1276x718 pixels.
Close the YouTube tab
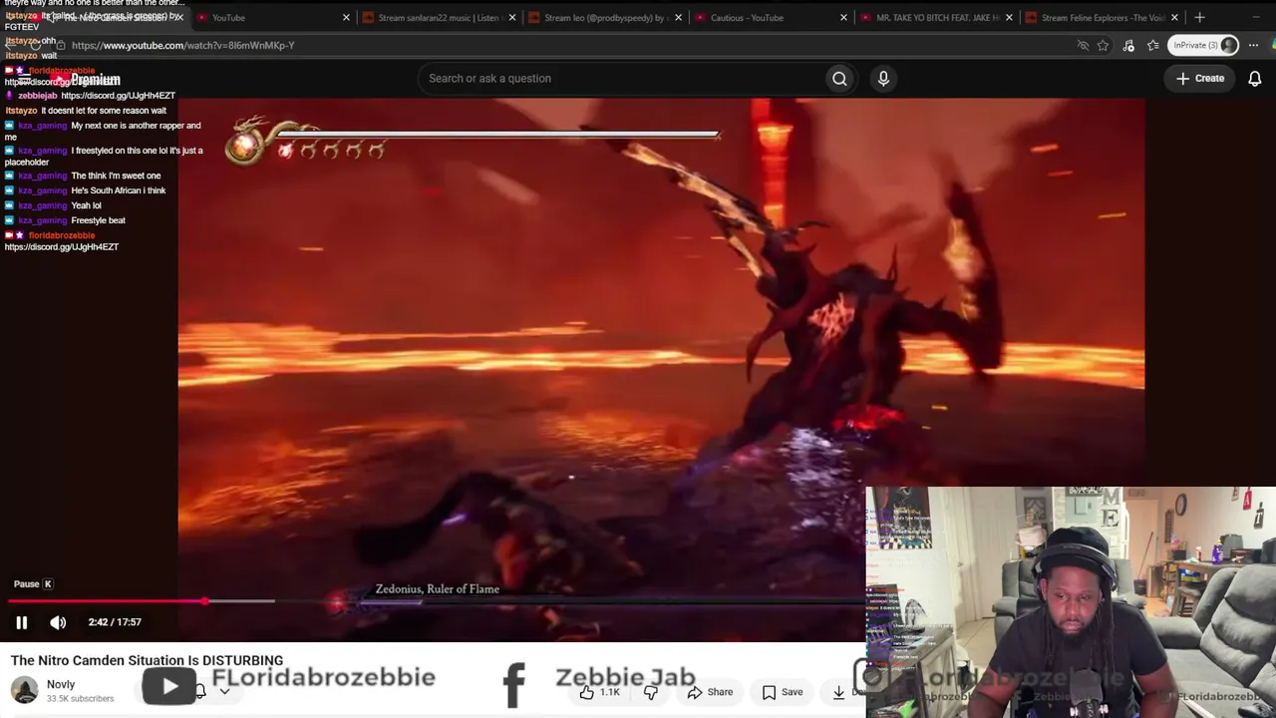(x=346, y=17)
